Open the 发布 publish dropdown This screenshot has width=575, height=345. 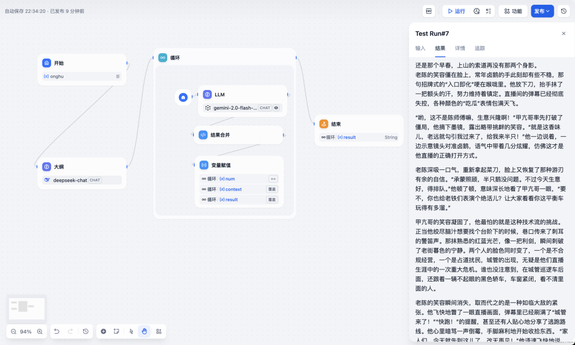point(542,11)
